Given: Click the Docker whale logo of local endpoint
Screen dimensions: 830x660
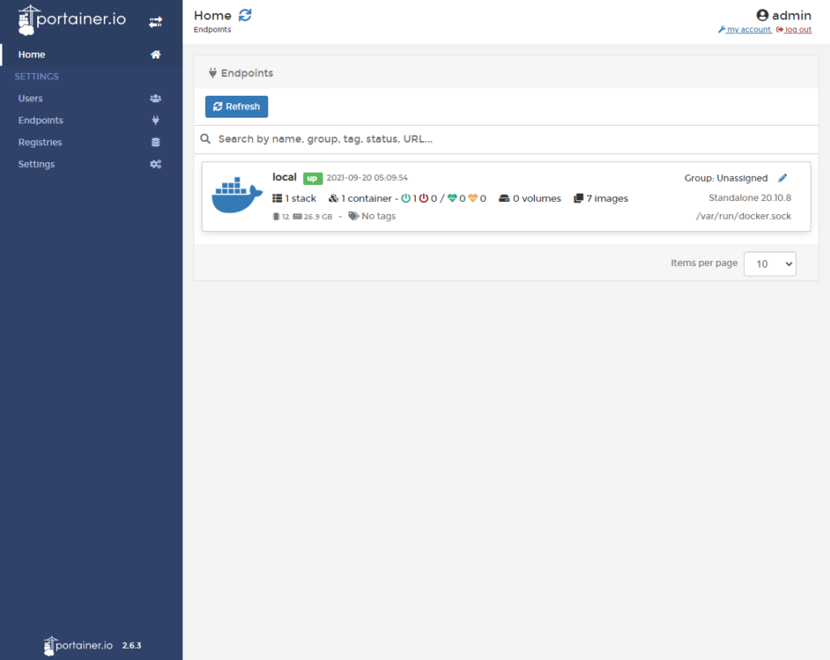Looking at the screenshot, I should coord(237,195).
